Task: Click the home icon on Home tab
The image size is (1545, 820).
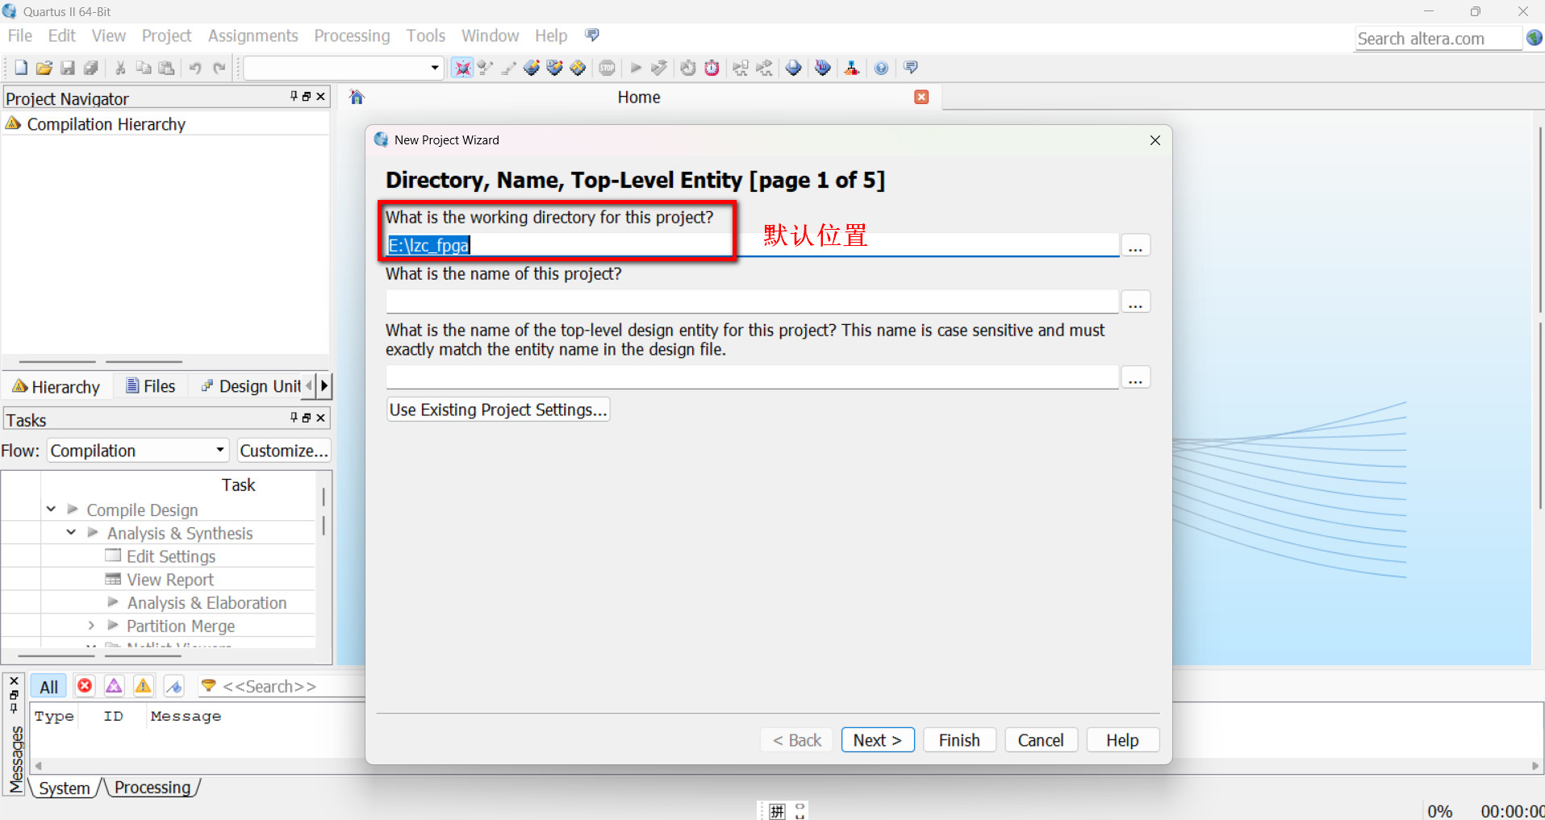Action: 357,98
